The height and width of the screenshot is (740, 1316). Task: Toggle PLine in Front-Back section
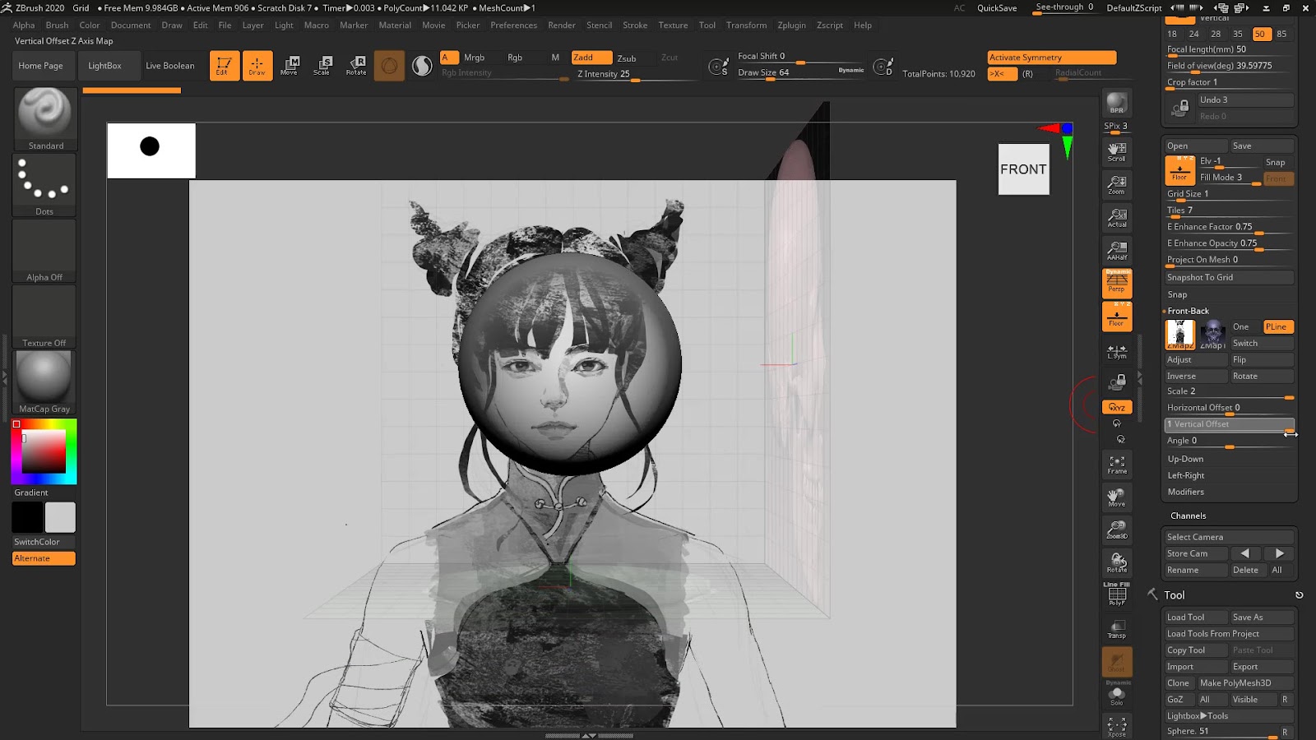[x=1278, y=327]
